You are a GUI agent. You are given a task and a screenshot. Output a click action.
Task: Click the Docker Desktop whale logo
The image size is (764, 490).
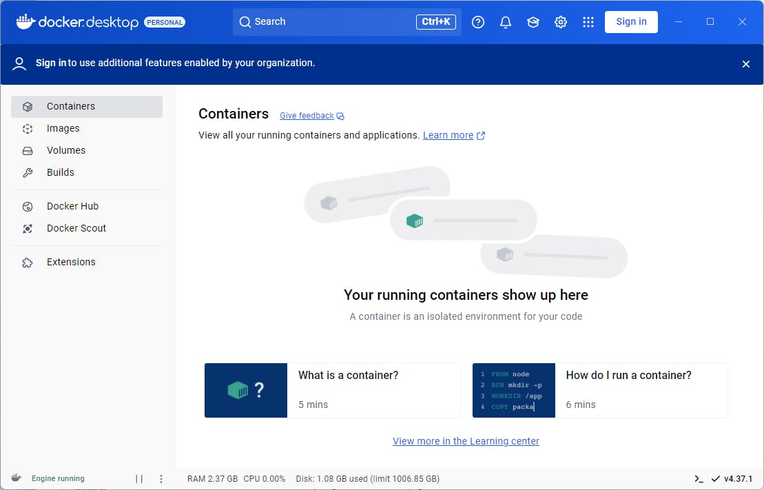pyautogui.click(x=25, y=21)
